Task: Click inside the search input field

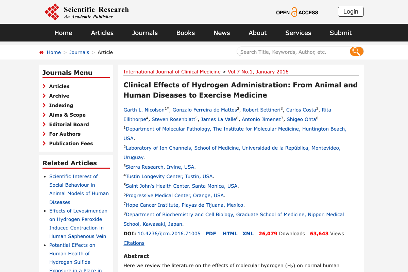Action: coord(292,51)
